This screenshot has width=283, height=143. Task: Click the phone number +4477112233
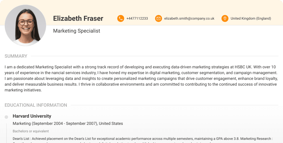click(x=137, y=18)
